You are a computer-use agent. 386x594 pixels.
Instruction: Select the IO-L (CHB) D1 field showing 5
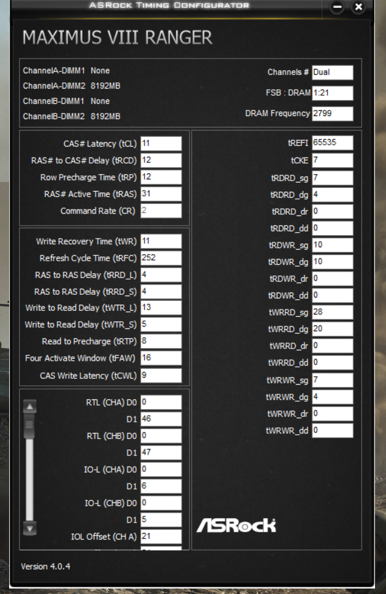click(x=161, y=520)
